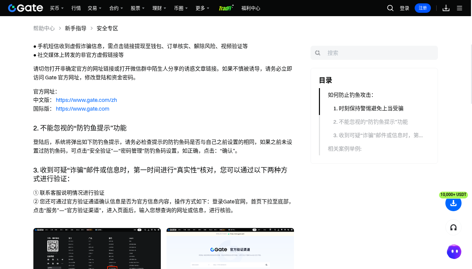Click the 搜索 search input field

(374, 53)
